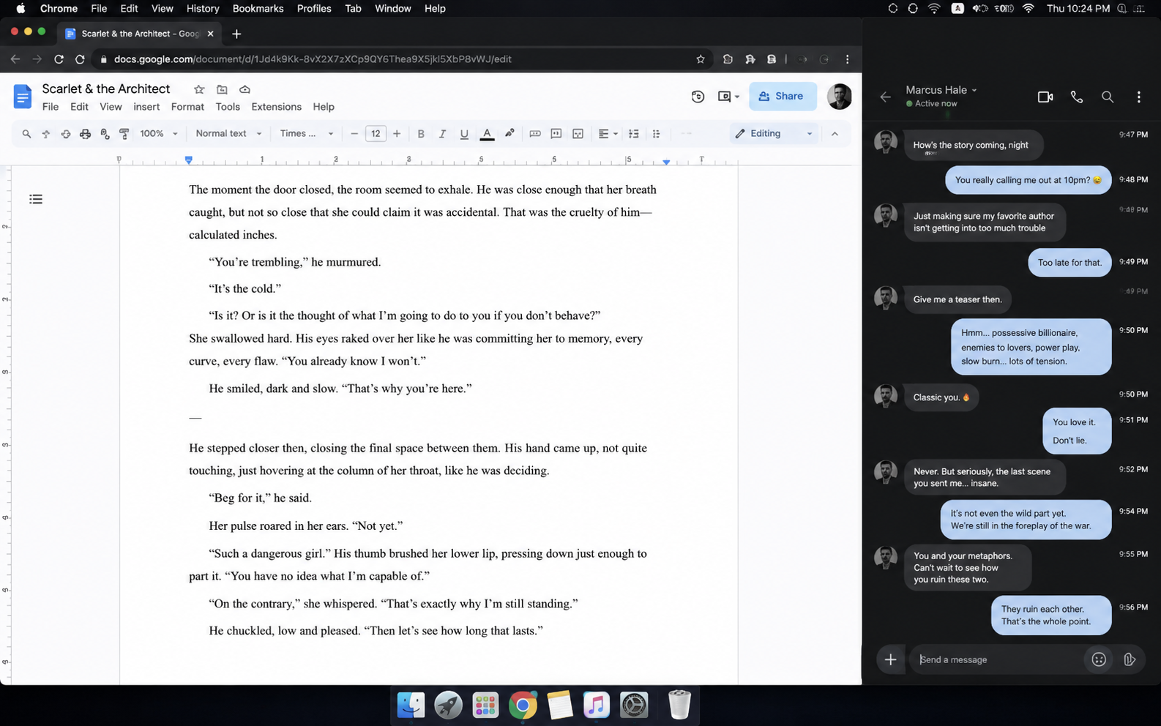The width and height of the screenshot is (1161, 726).
Task: Open the Music app from the Dock
Action: (x=597, y=705)
